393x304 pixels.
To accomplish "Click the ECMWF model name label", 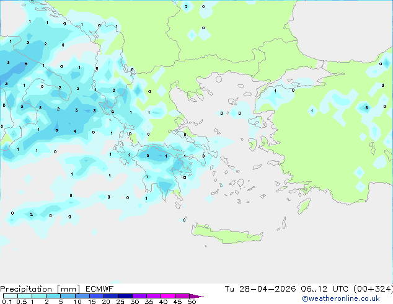I will tap(100, 289).
